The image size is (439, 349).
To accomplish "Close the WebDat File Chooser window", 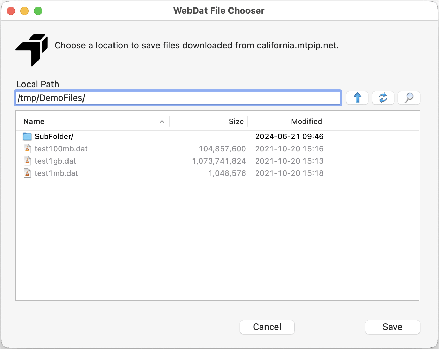I will [x=11, y=11].
